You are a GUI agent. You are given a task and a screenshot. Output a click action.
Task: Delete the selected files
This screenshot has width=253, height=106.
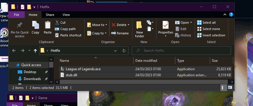click(119, 25)
